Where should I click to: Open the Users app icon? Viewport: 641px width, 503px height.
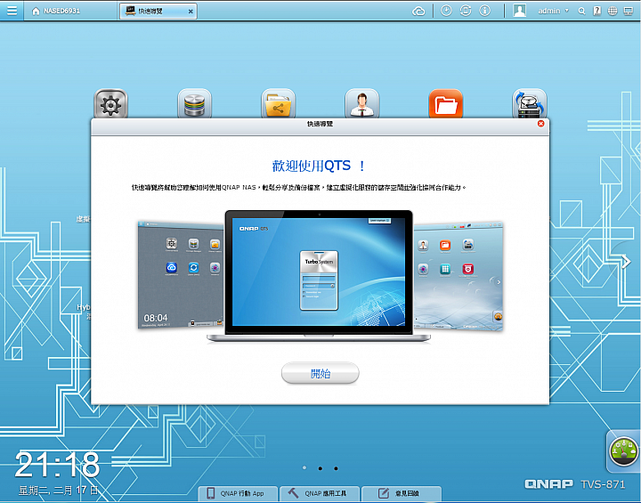pos(362,104)
